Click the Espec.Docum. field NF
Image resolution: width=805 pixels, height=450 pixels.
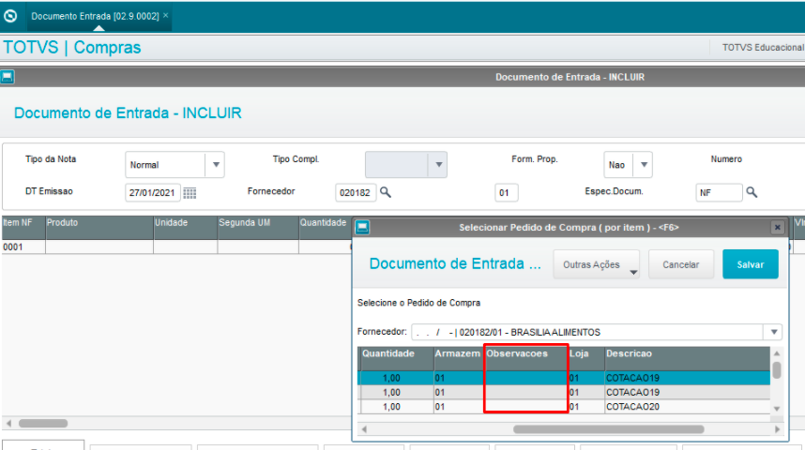[x=719, y=193]
